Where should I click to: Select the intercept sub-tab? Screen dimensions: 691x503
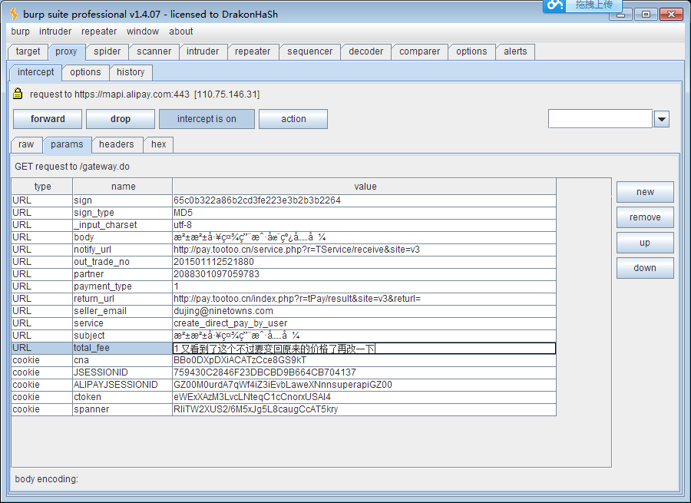point(35,72)
